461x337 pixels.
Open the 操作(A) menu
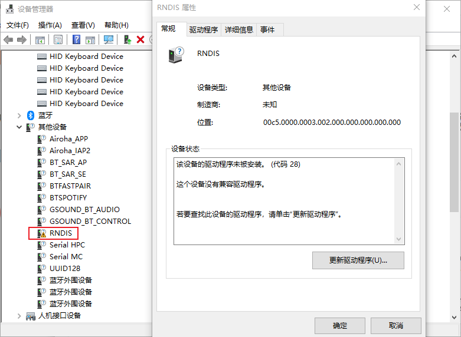point(50,25)
